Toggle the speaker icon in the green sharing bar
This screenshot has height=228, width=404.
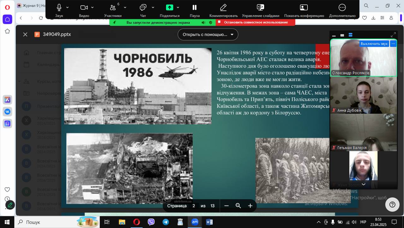tap(204, 22)
